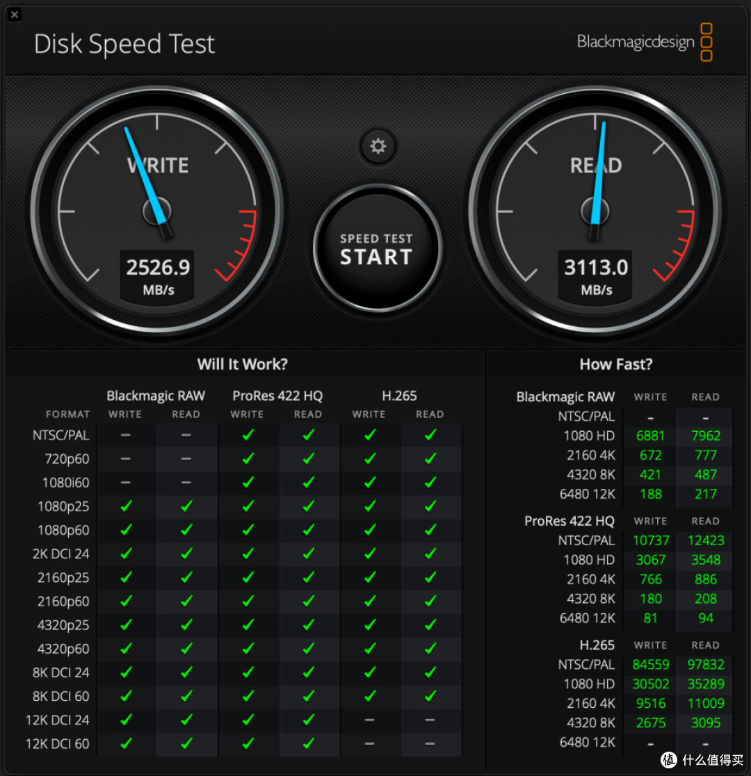
Task: Click the 84559 H.265 write value
Action: click(x=650, y=664)
